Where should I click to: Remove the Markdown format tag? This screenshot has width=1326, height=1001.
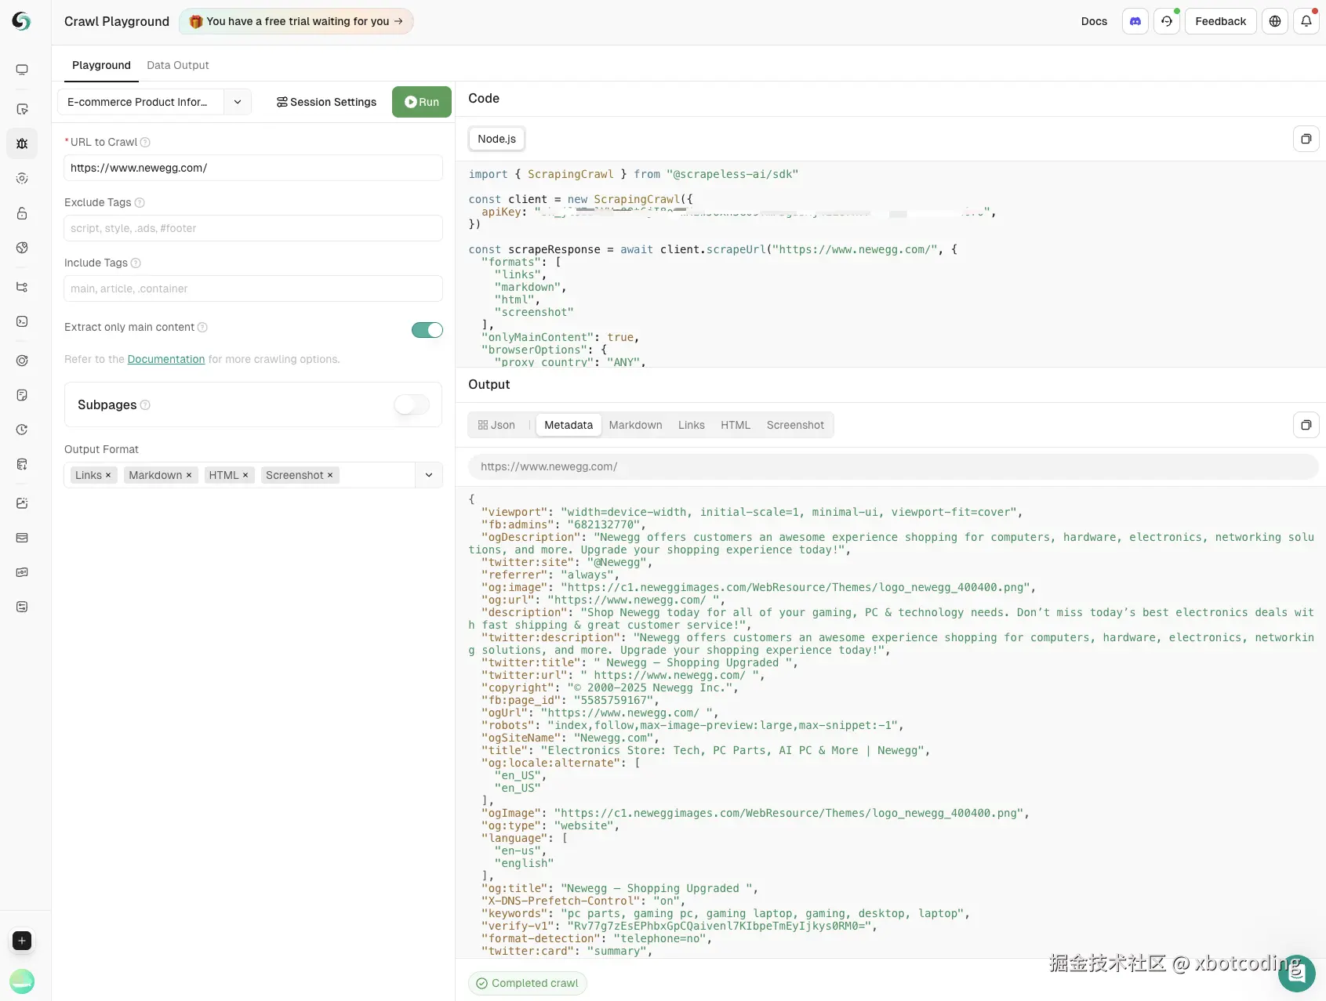pyautogui.click(x=189, y=475)
